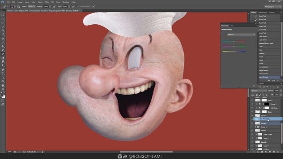Click the Cyan-Red color balance slider
Image resolution: width=283 pixels, height=159 pixels.
pyautogui.click(x=234, y=41)
